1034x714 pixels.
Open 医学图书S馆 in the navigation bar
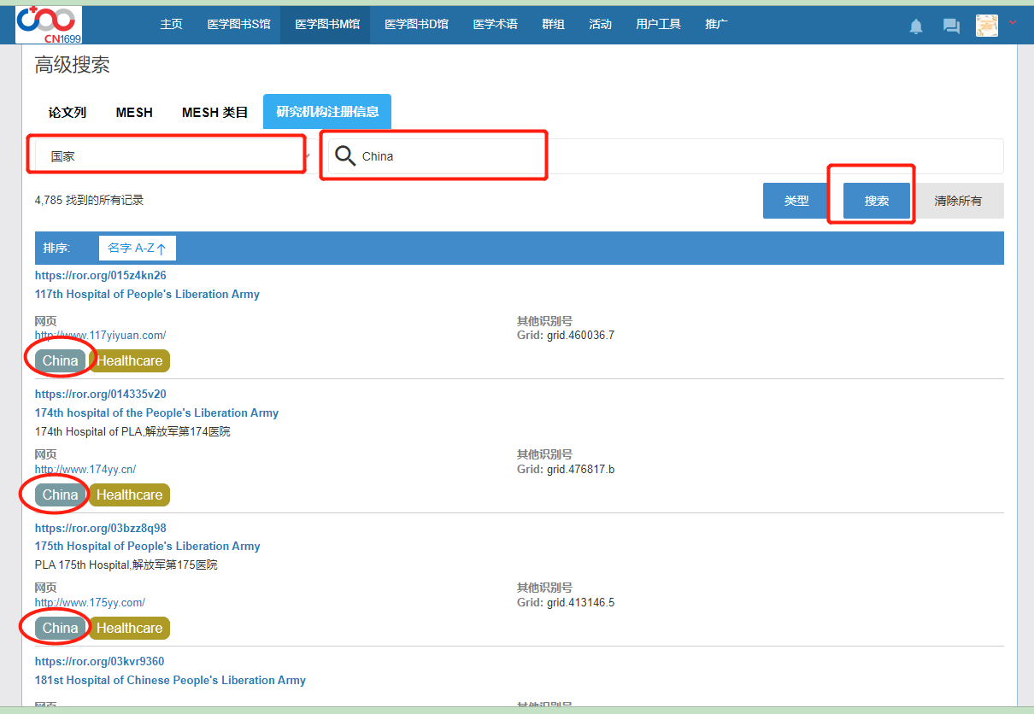[238, 24]
